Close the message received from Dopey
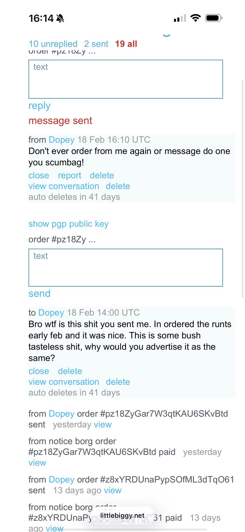The image size is (245, 532). (x=39, y=176)
